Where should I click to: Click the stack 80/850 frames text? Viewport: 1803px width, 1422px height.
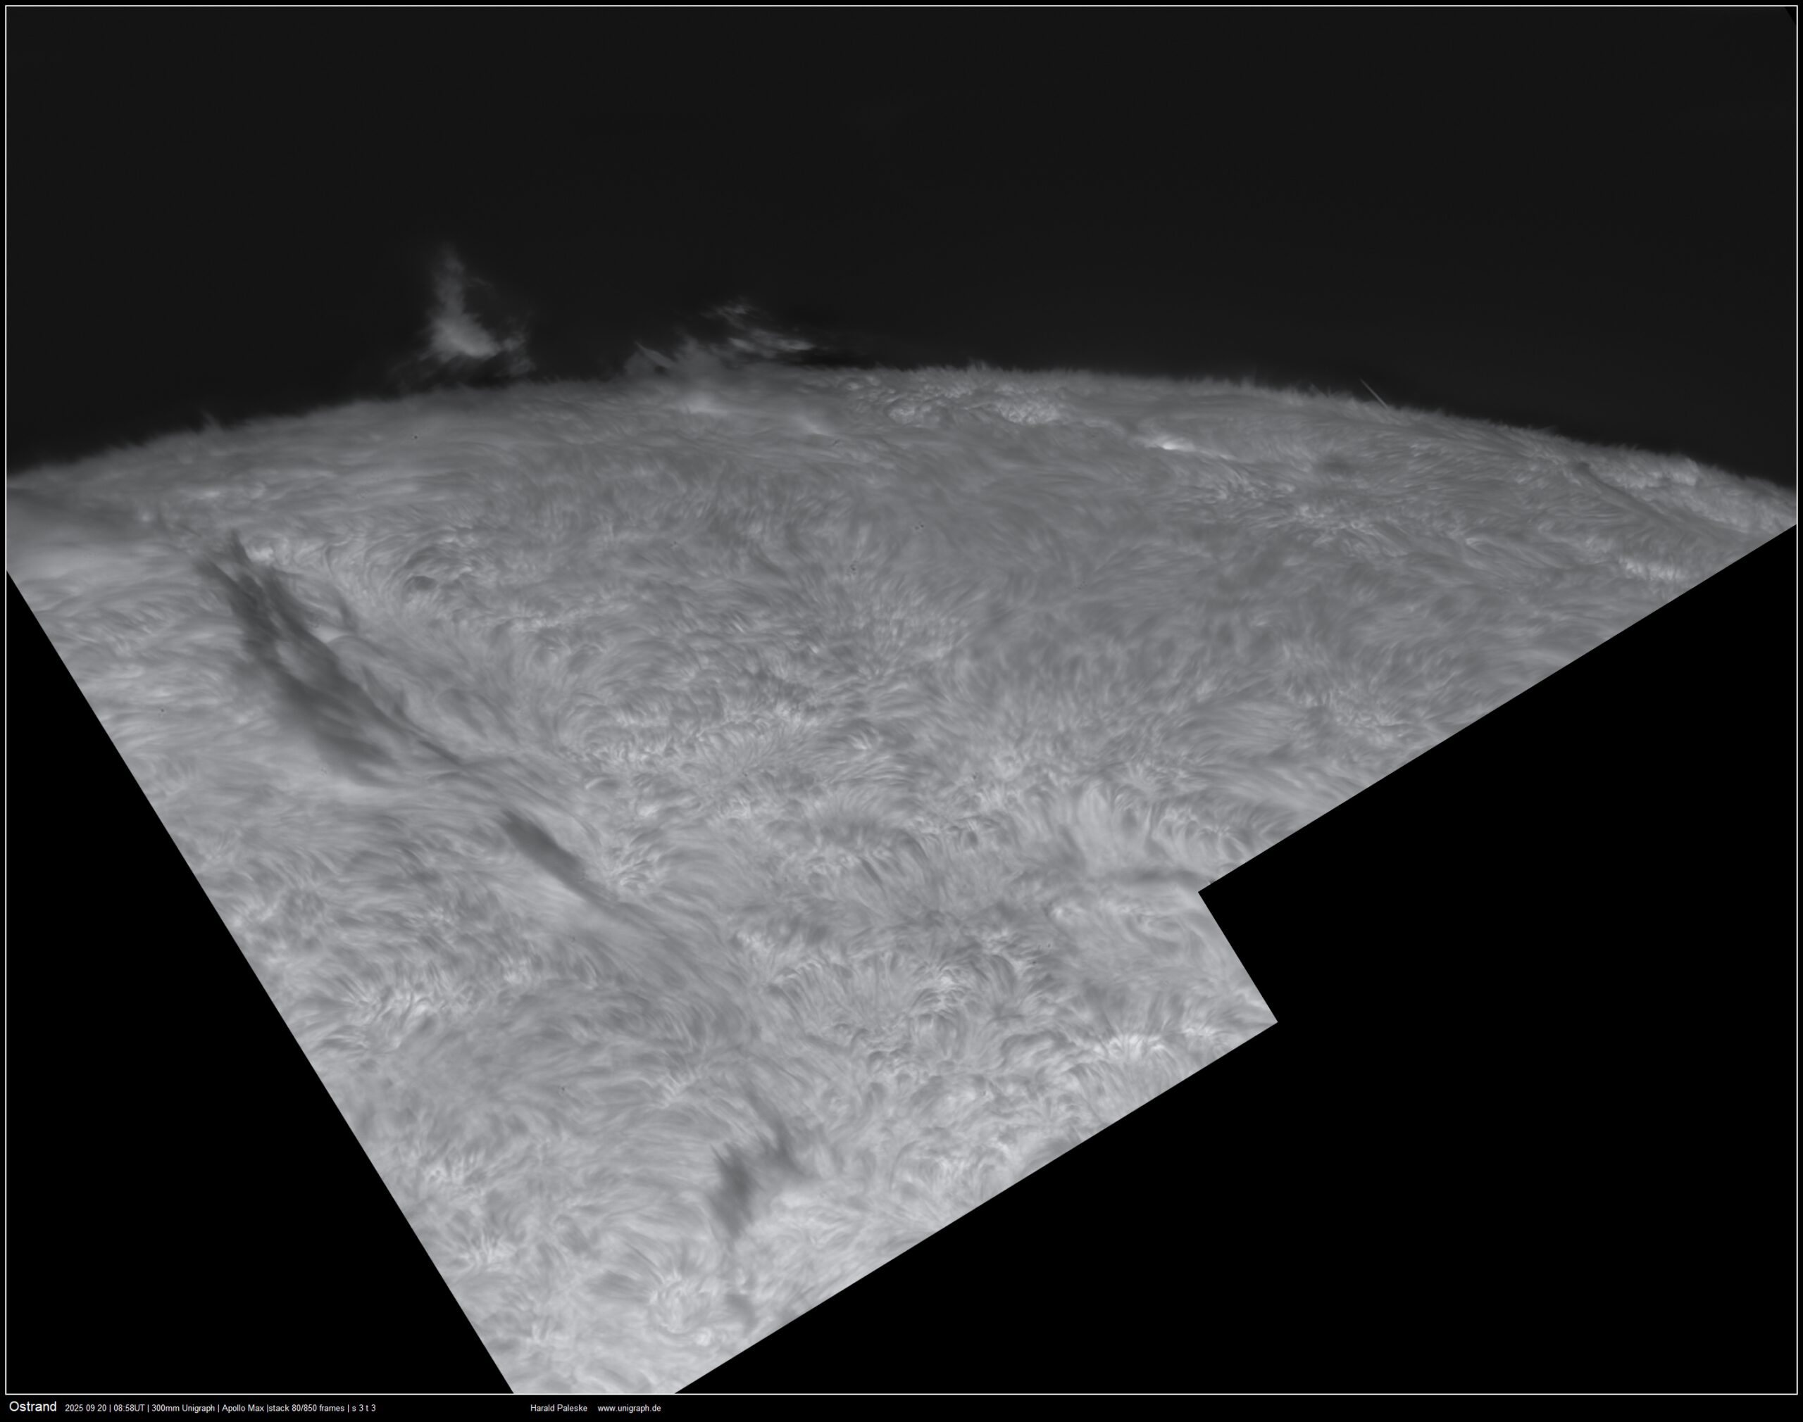[x=305, y=1408]
